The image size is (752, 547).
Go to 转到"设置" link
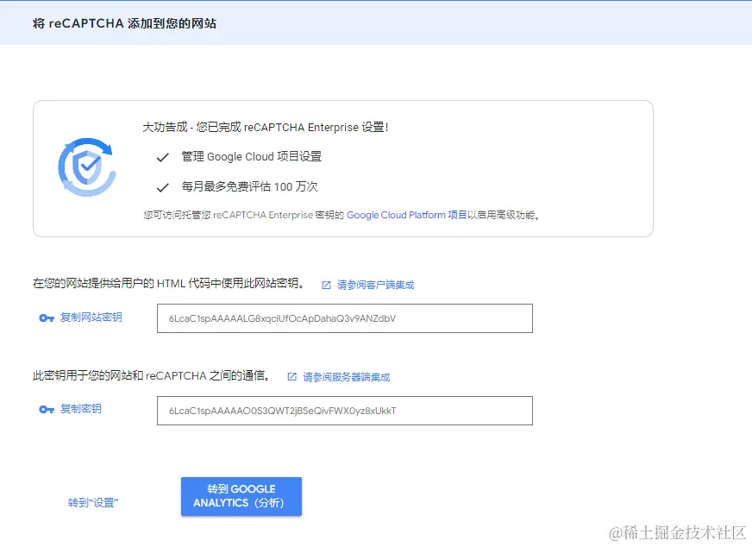point(93,502)
